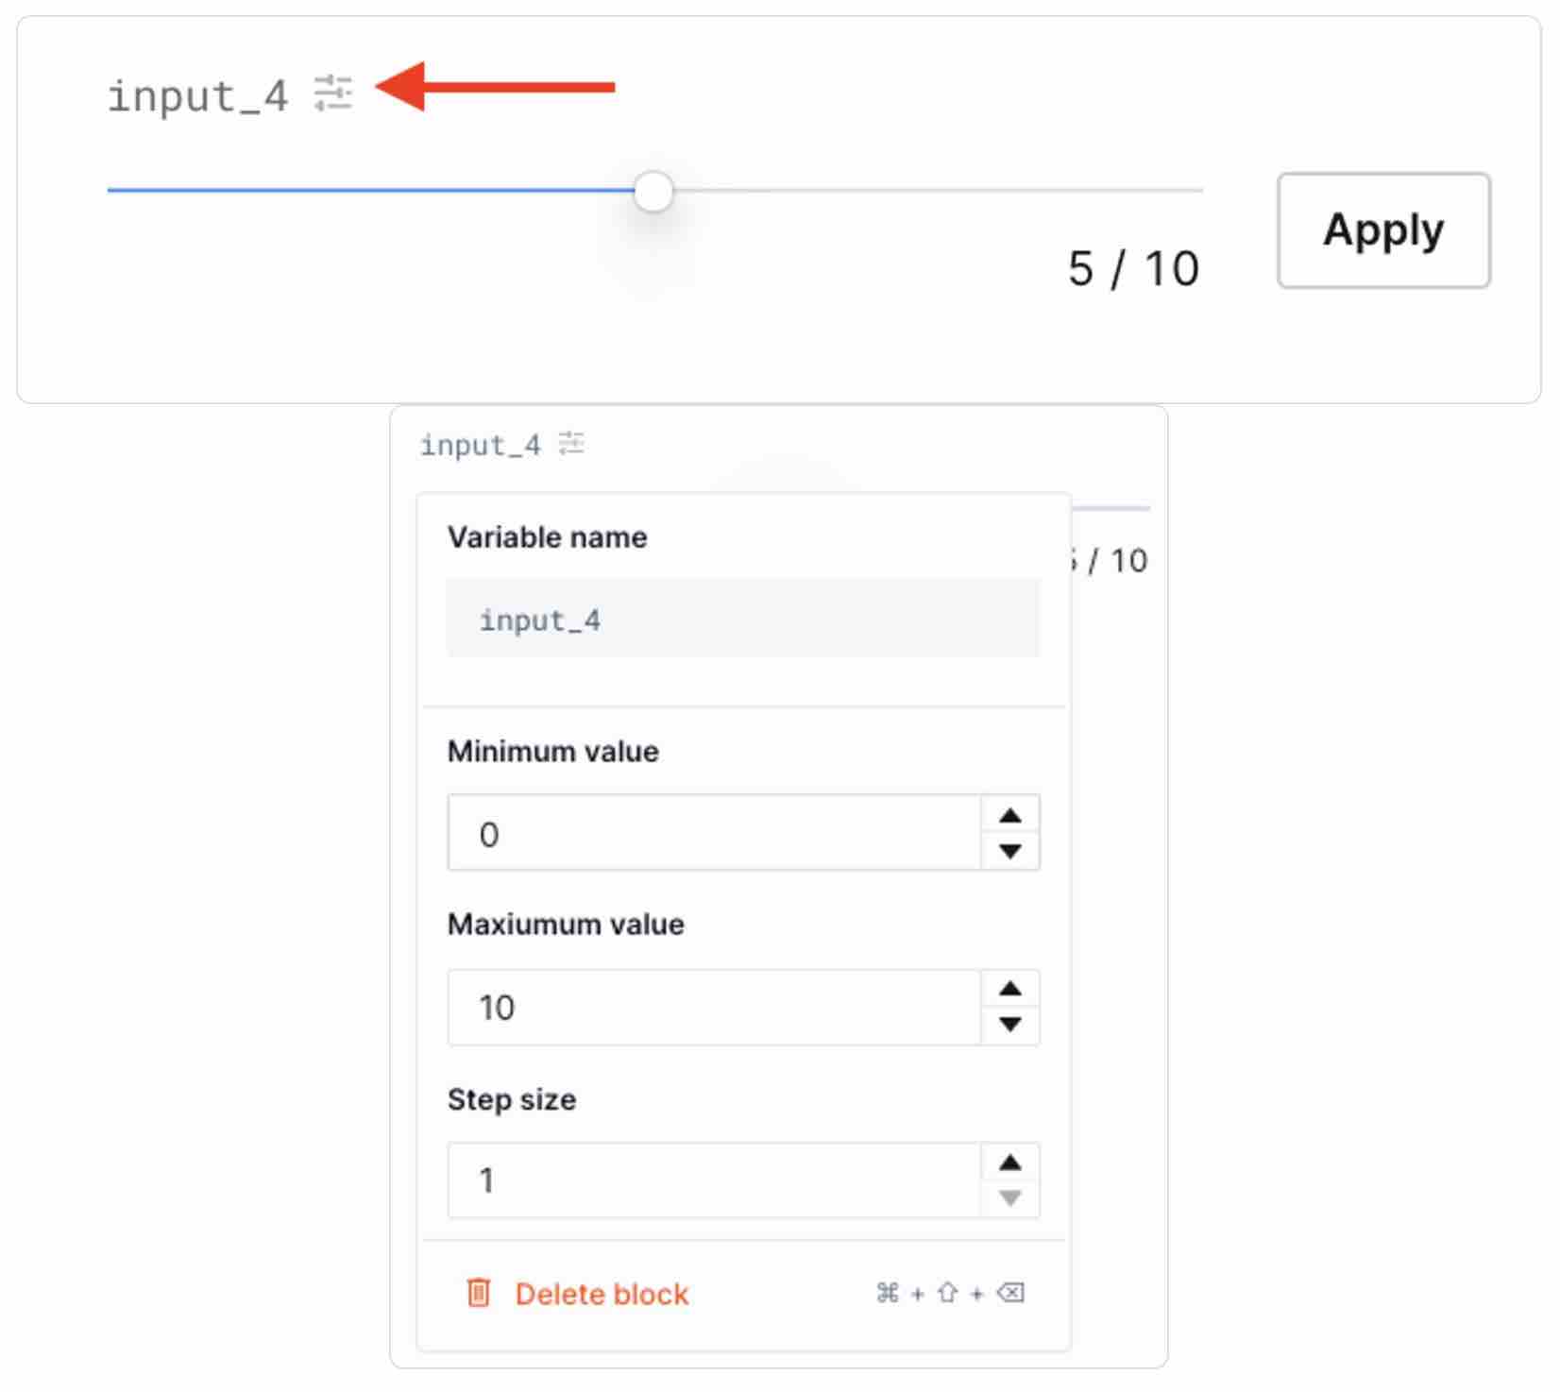Click the slider handle at value 5
Viewport: 1560px width, 1392px height.
click(653, 191)
